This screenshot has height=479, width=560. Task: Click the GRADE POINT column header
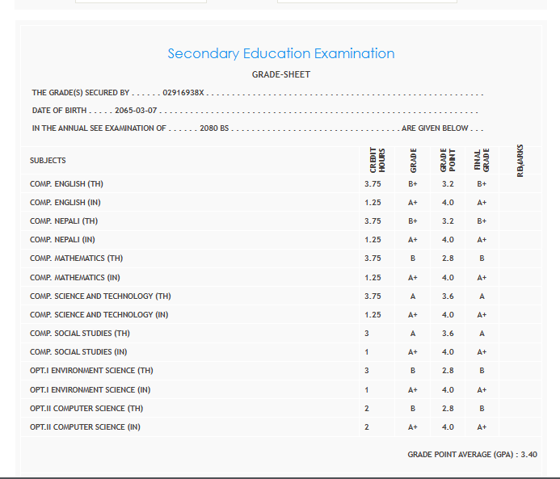point(448,160)
